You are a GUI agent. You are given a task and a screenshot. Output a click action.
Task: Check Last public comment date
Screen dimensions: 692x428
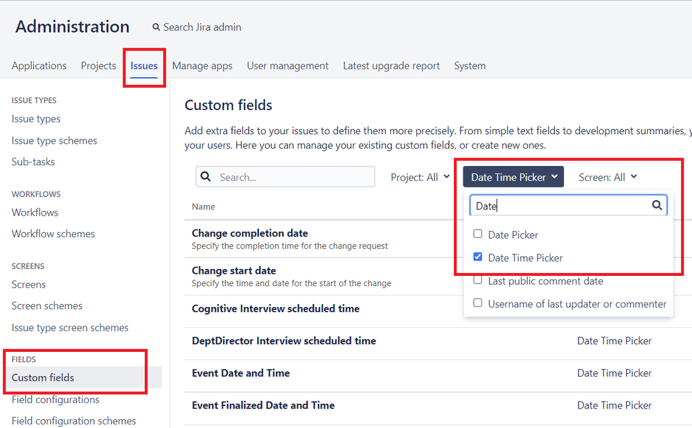point(477,281)
